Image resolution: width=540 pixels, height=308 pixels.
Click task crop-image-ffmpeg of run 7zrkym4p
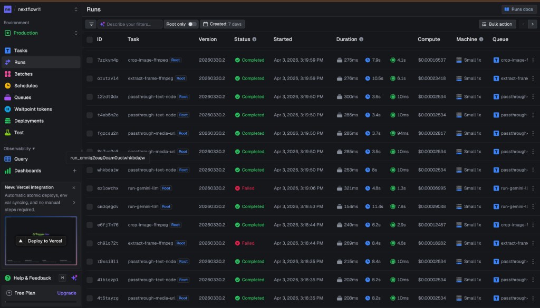pyautogui.click(x=148, y=60)
